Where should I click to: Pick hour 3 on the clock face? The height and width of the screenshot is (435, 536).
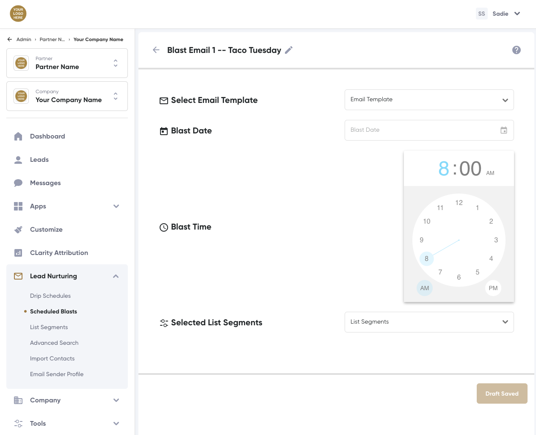pos(496,240)
